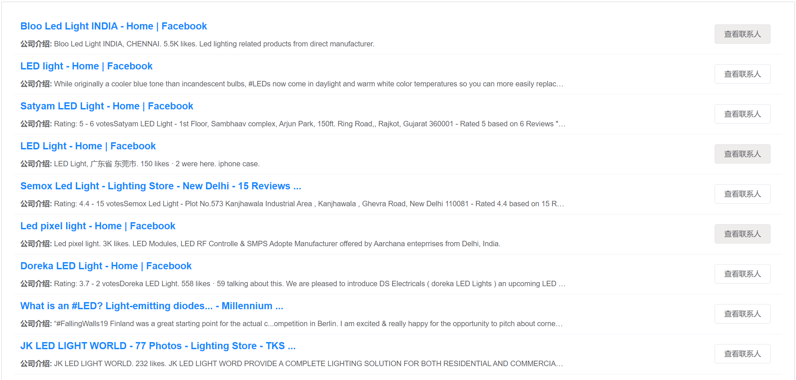Open Satyam LED Light Facebook link
This screenshot has width=796, height=380.
click(107, 106)
